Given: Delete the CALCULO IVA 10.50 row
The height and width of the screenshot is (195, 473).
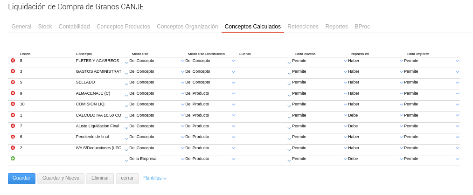Looking at the screenshot, I should click(x=13, y=115).
